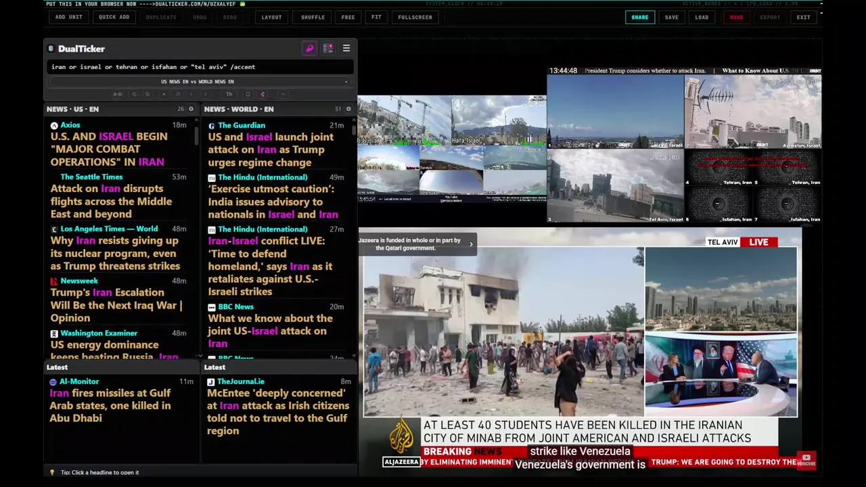Click the DualTicker logo icon
This screenshot has height=487, width=866.
click(x=51, y=49)
